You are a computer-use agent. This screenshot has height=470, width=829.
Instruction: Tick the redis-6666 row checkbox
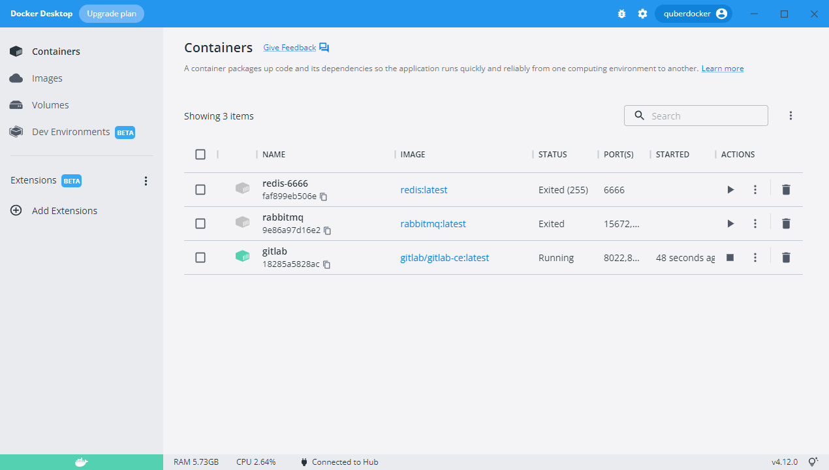point(200,190)
